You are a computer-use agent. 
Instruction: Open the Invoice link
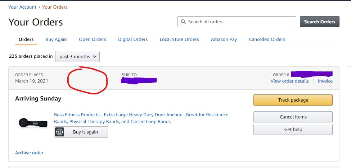point(325,81)
